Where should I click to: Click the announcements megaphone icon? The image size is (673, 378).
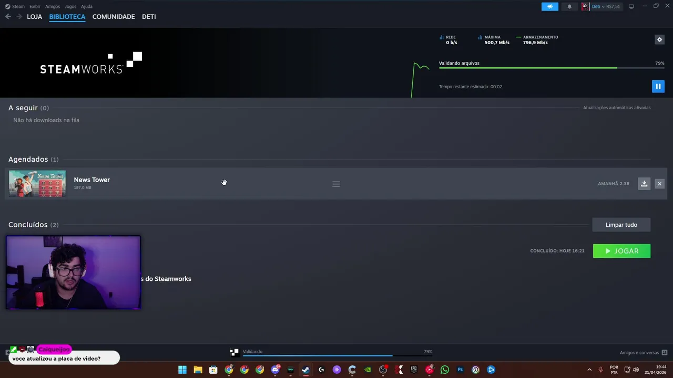(550, 6)
